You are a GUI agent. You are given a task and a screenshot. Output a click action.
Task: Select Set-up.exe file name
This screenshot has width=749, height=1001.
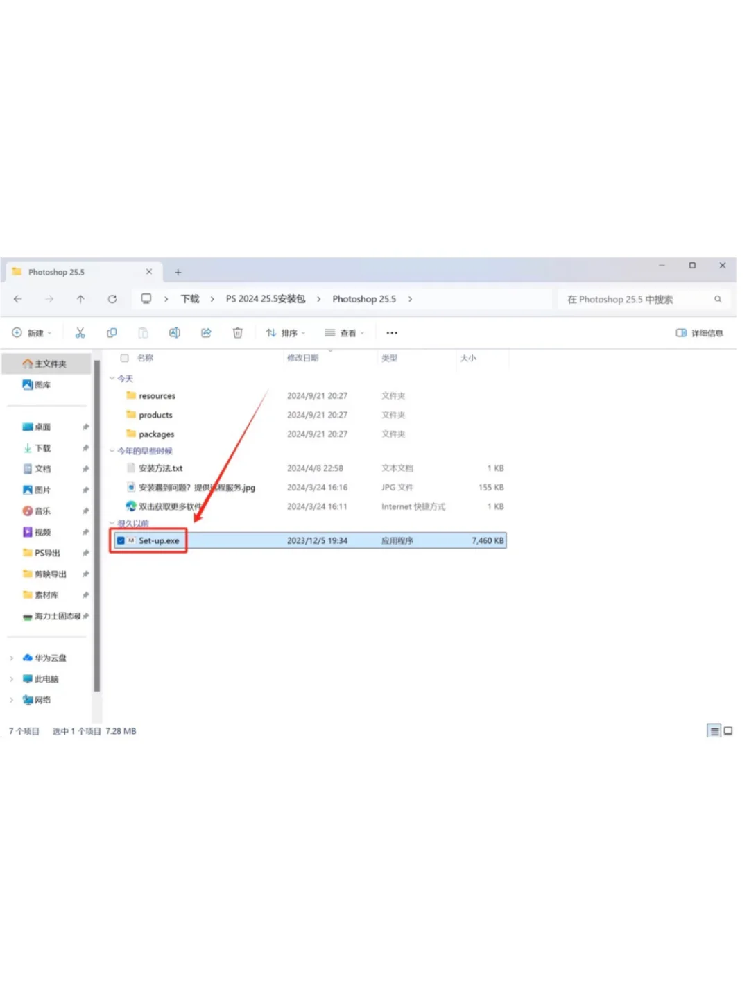click(159, 540)
